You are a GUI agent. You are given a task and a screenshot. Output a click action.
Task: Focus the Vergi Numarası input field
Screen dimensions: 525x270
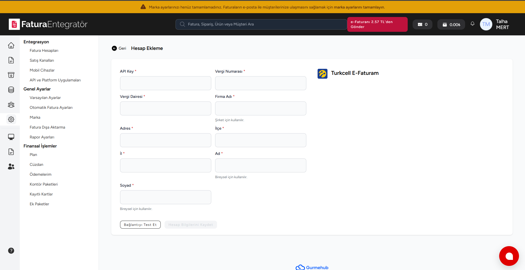click(x=261, y=83)
